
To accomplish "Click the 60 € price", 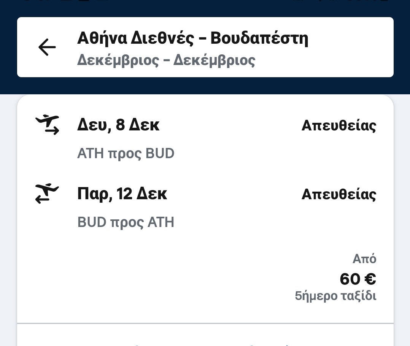I will point(358,279).
